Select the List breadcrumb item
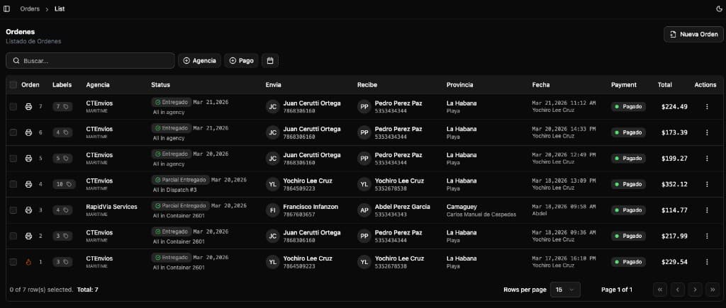 60,8
